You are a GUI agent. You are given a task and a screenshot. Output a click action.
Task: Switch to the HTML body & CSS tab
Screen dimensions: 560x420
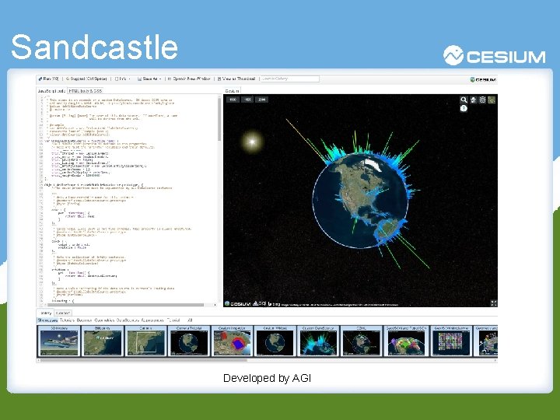[86, 91]
